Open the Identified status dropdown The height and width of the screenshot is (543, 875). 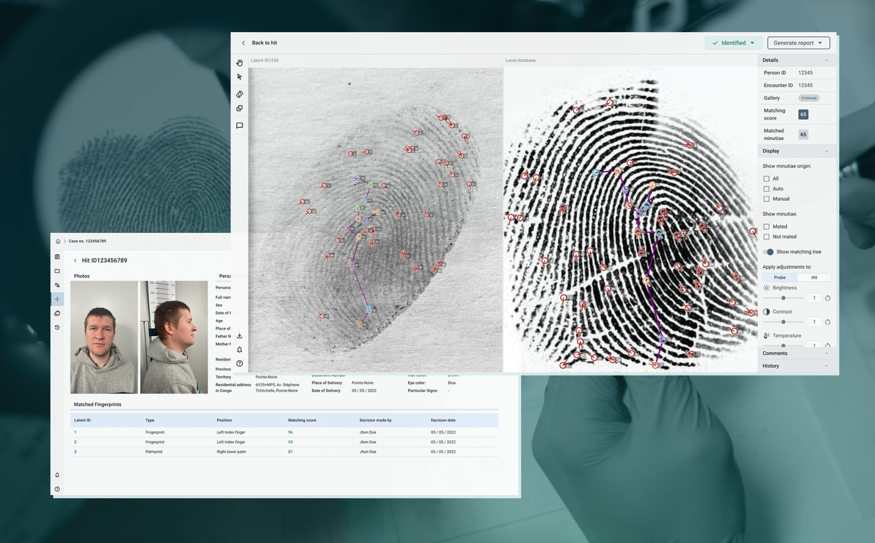pyautogui.click(x=733, y=43)
